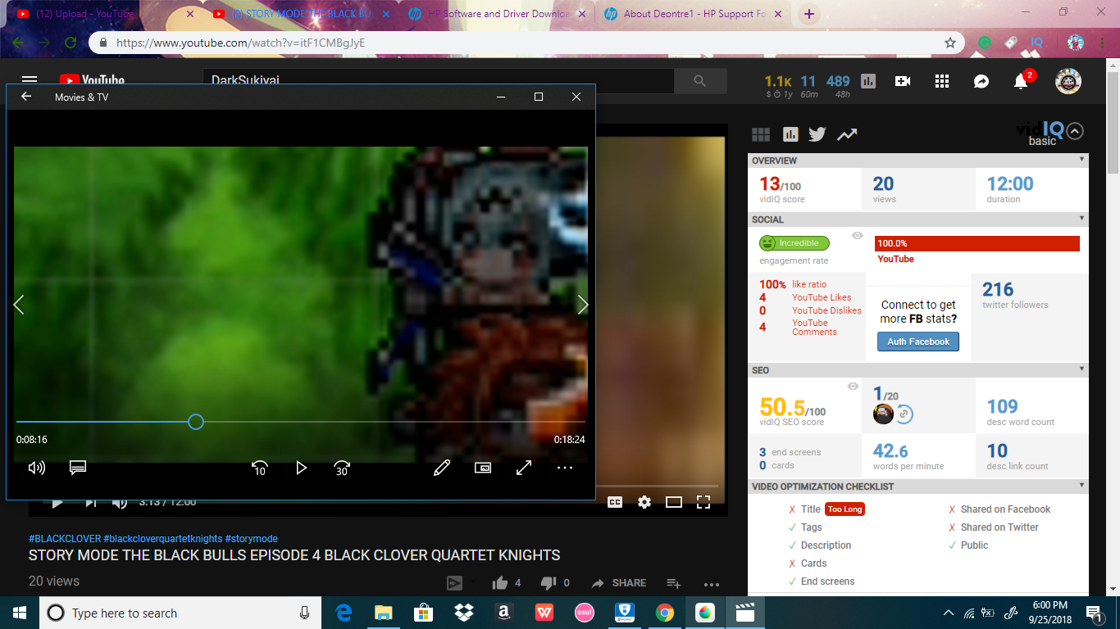Toggle full screen in Movies & TV
This screenshot has width=1120, height=629.
coord(524,468)
